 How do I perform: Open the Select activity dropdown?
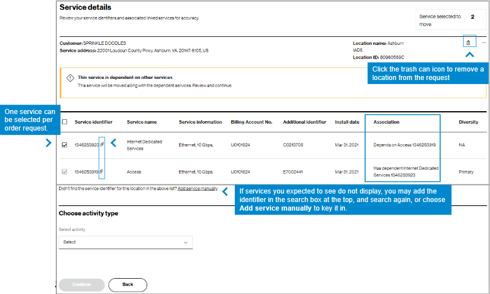(x=126, y=242)
